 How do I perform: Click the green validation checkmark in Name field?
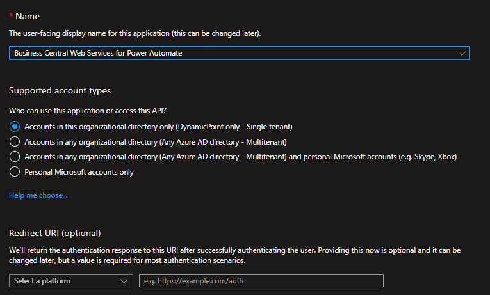(x=463, y=53)
